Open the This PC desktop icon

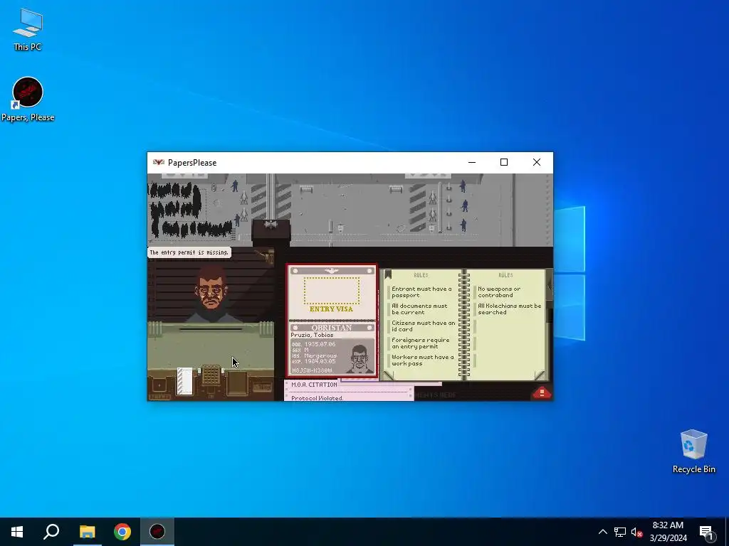(28, 29)
